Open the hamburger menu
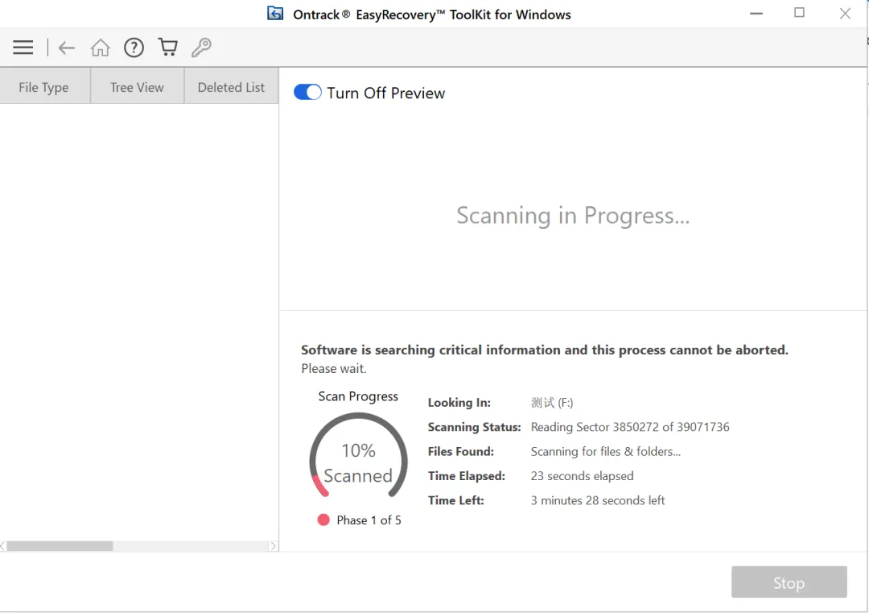 (23, 48)
